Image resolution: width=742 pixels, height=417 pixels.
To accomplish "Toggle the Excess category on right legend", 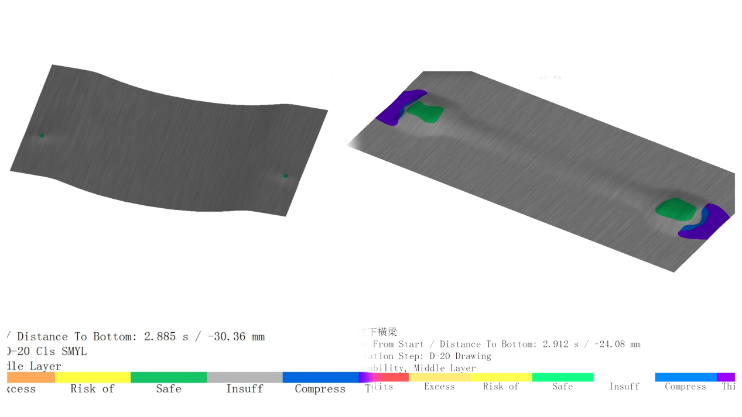I will (x=439, y=377).
